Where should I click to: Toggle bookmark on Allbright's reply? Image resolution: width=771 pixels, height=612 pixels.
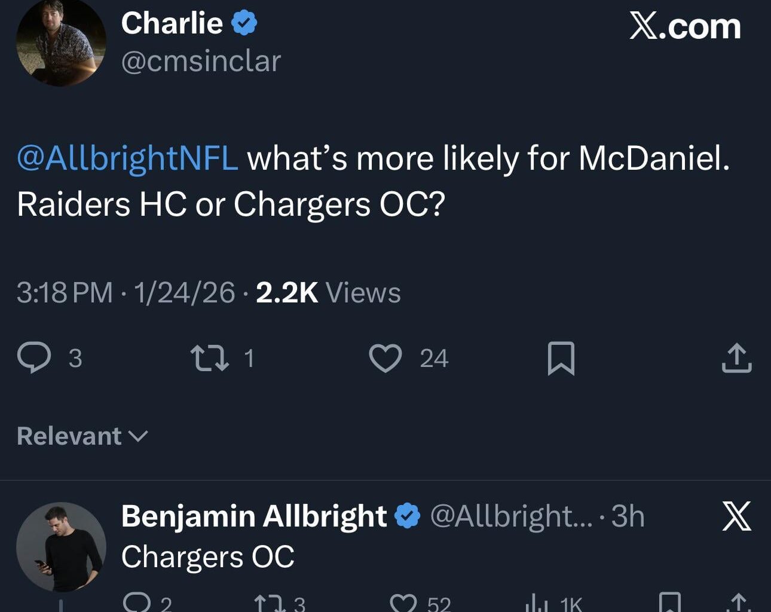[x=671, y=605]
